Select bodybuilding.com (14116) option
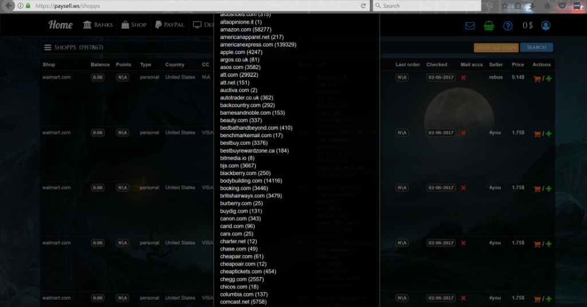Viewport: 587px width, 307px height. (x=251, y=181)
